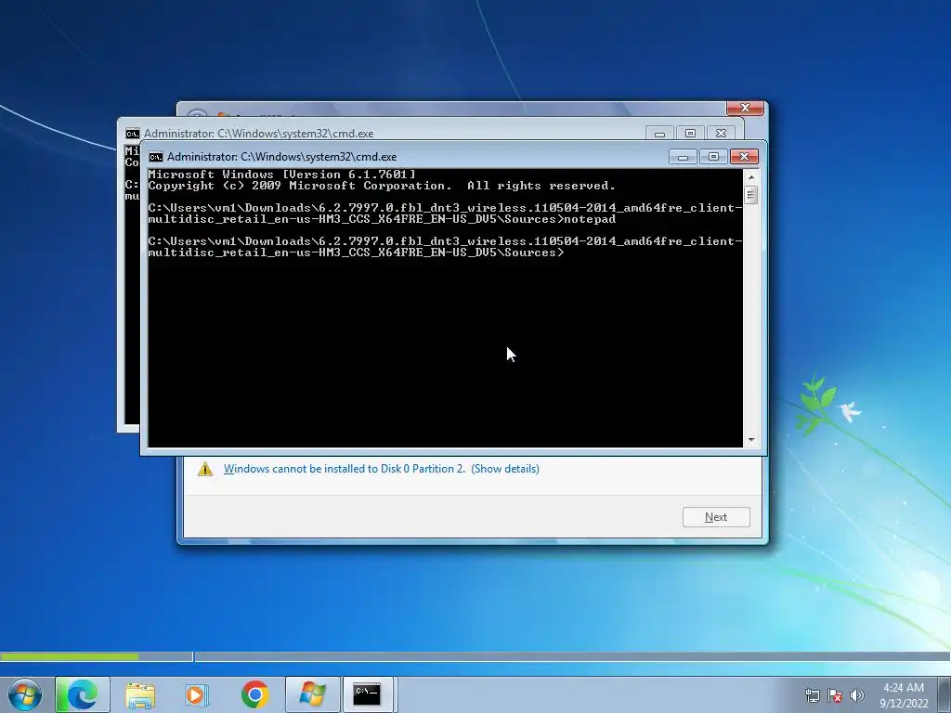Close the background Command Prompt window
This screenshot has width=951, height=713.
click(721, 134)
